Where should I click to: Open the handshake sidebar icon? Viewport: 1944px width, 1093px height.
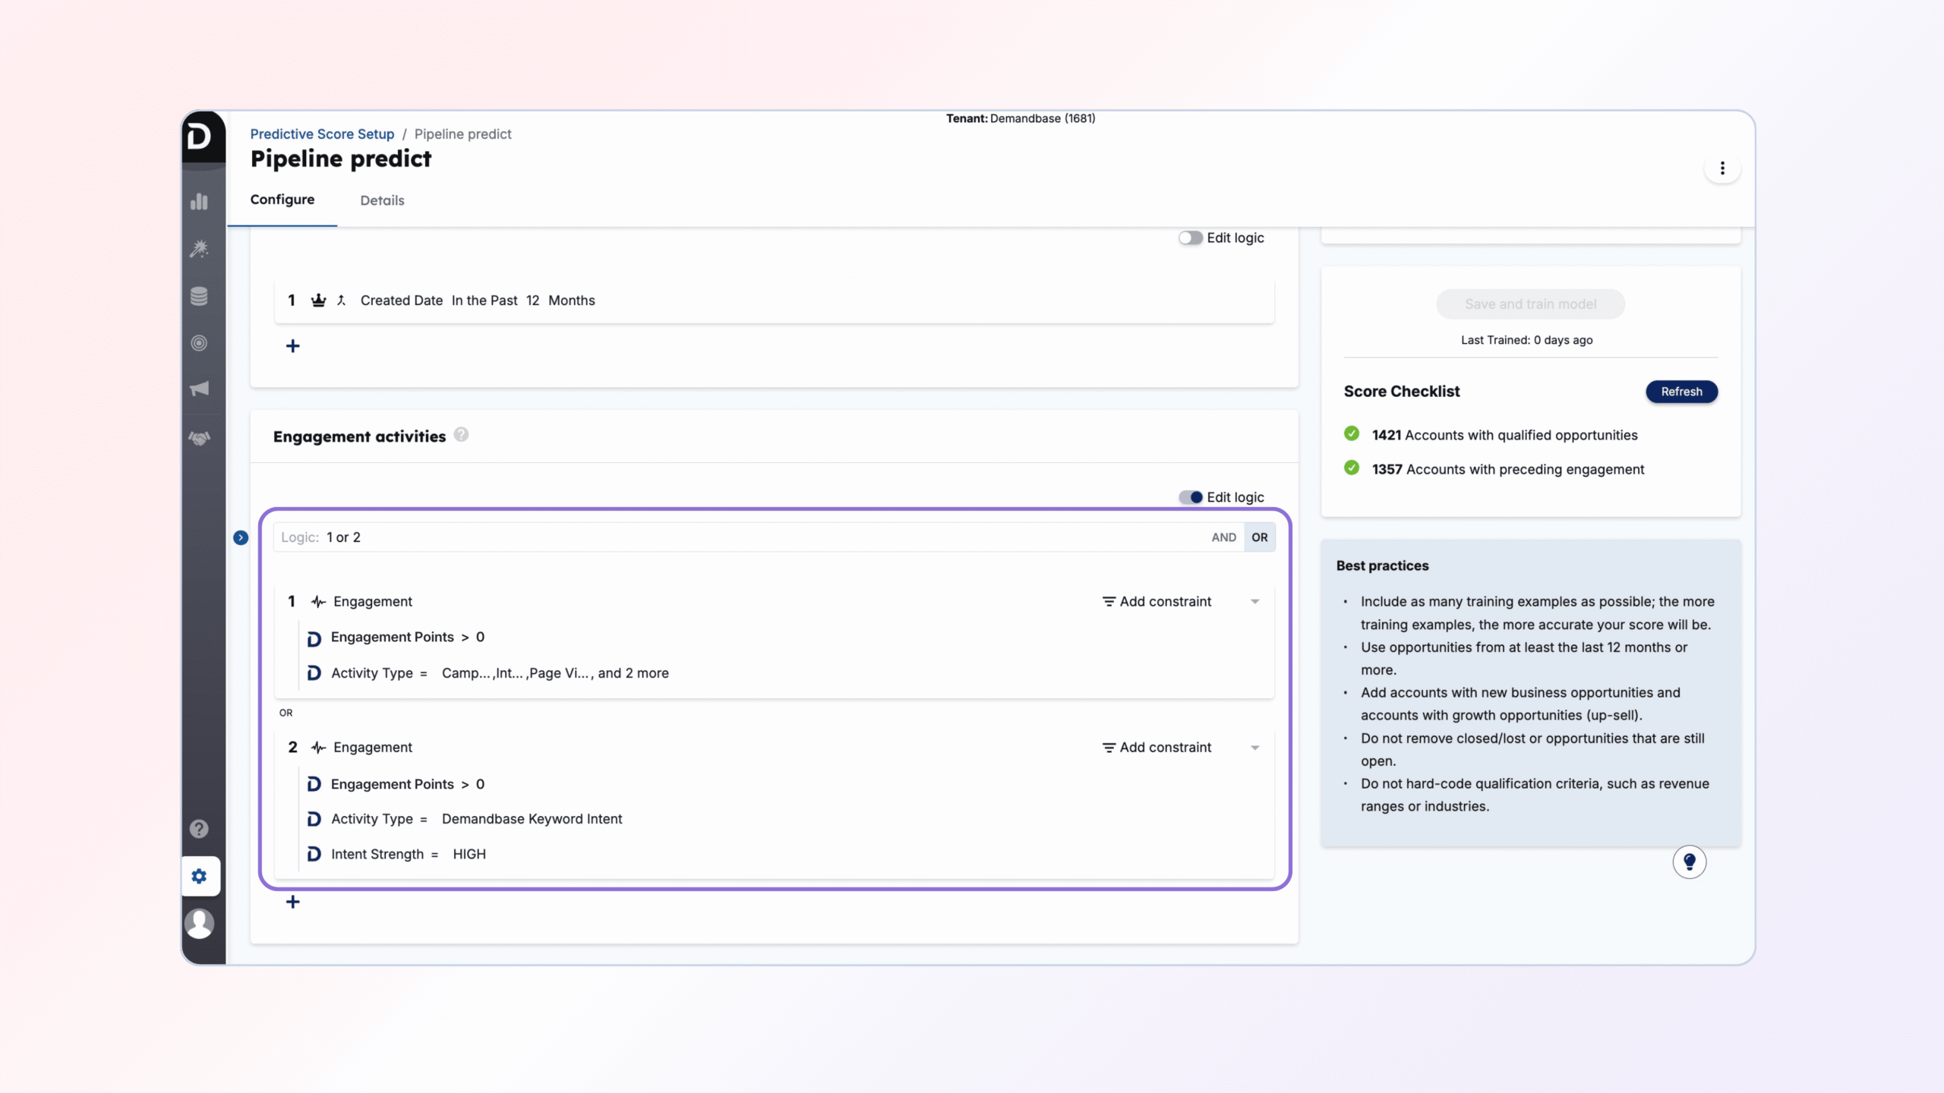point(199,438)
